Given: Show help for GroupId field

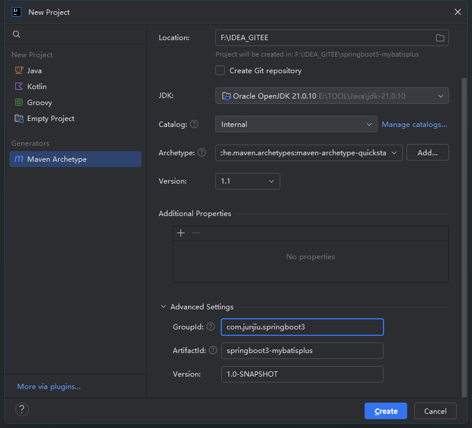Looking at the screenshot, I should 211,326.
